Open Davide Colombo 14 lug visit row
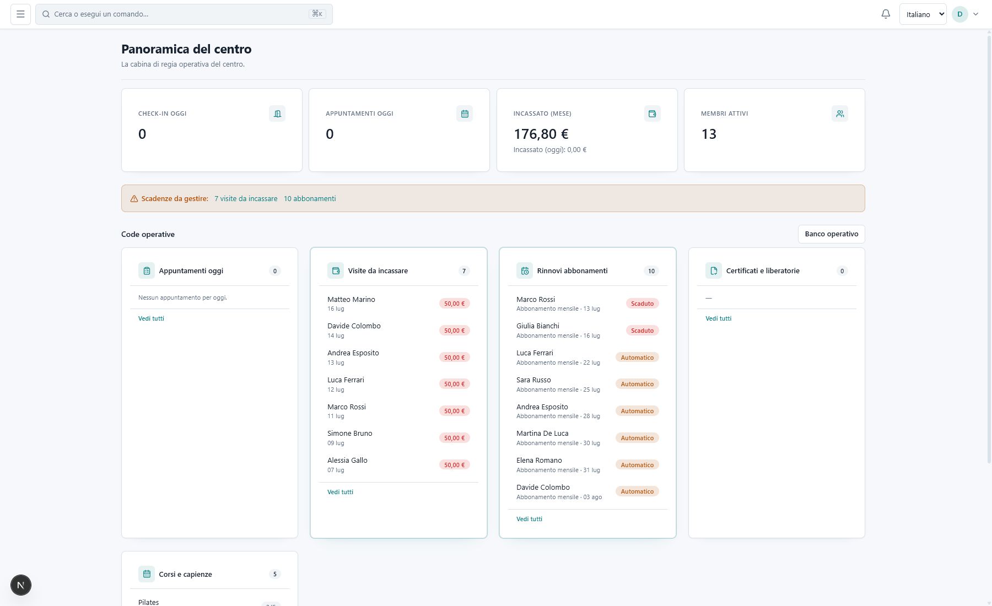This screenshot has width=992, height=606. click(x=398, y=331)
